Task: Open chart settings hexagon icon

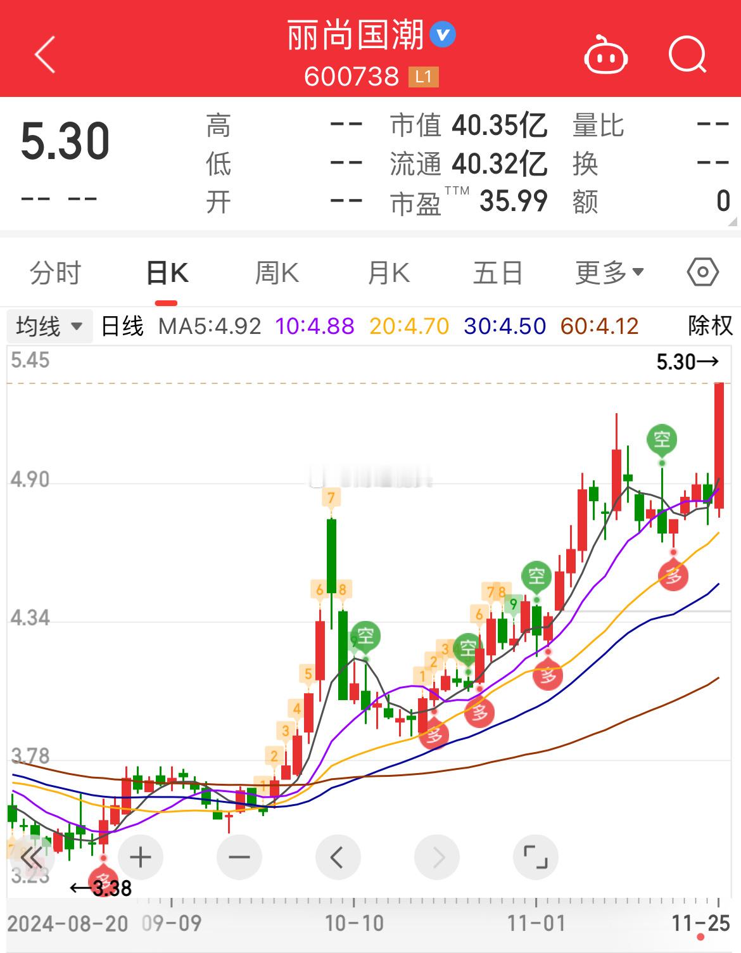Action: [702, 272]
